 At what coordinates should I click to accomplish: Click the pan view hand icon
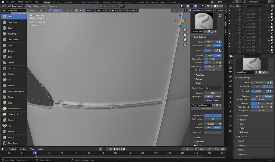coord(185,34)
